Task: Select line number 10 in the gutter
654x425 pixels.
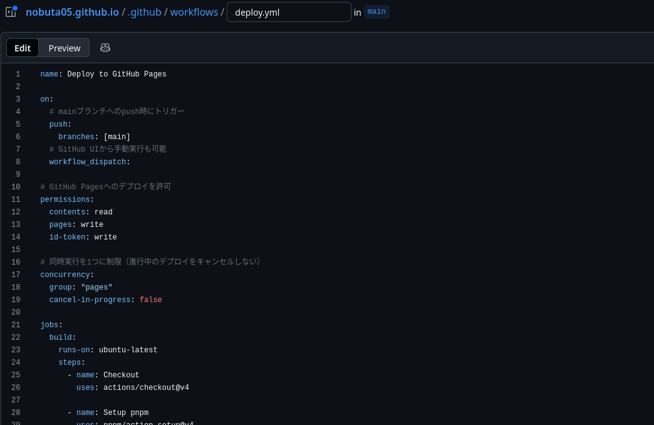Action: (x=16, y=187)
